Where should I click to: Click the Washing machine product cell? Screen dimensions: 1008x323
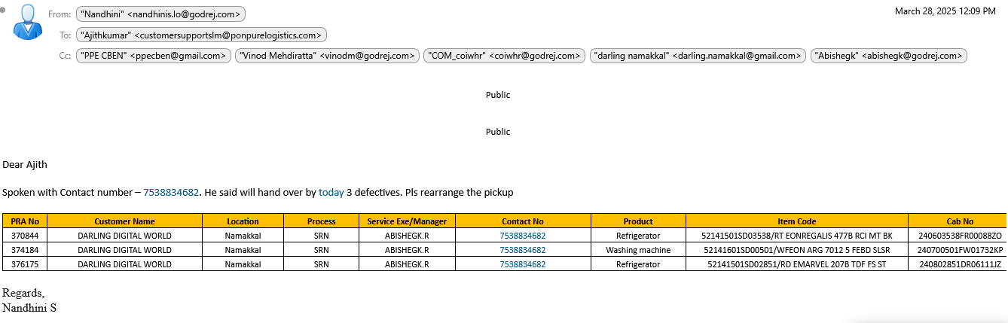coord(637,250)
